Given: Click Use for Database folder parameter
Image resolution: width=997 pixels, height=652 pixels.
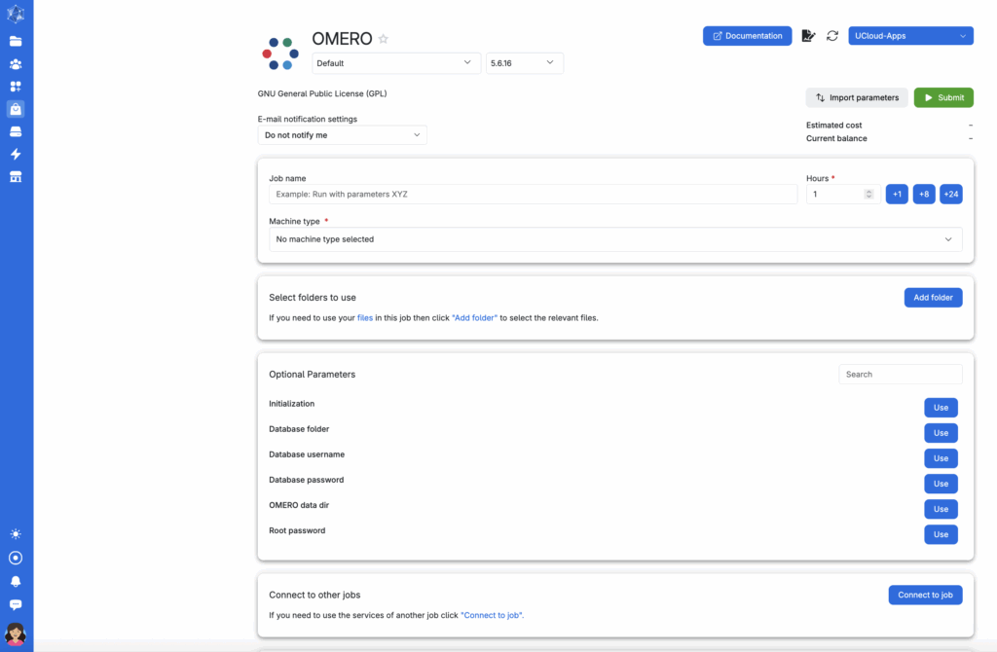Looking at the screenshot, I should click(942, 433).
